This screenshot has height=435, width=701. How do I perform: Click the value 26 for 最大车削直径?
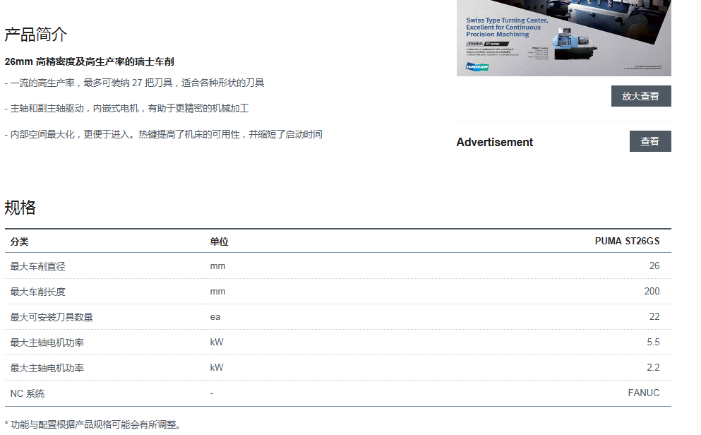click(654, 266)
